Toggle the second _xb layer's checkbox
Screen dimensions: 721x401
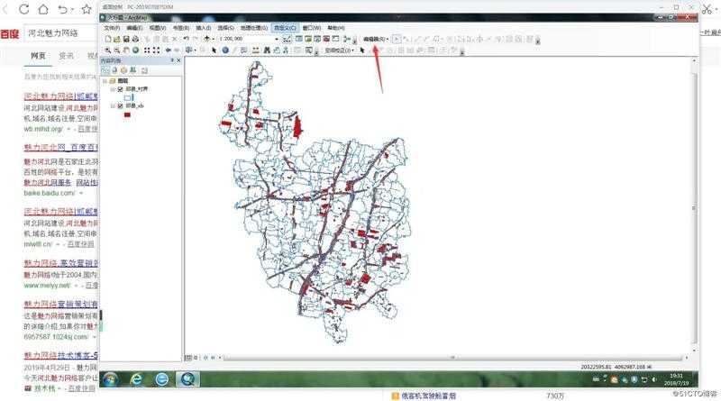click(121, 105)
